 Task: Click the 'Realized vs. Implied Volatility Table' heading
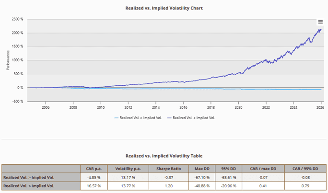tap(163, 156)
